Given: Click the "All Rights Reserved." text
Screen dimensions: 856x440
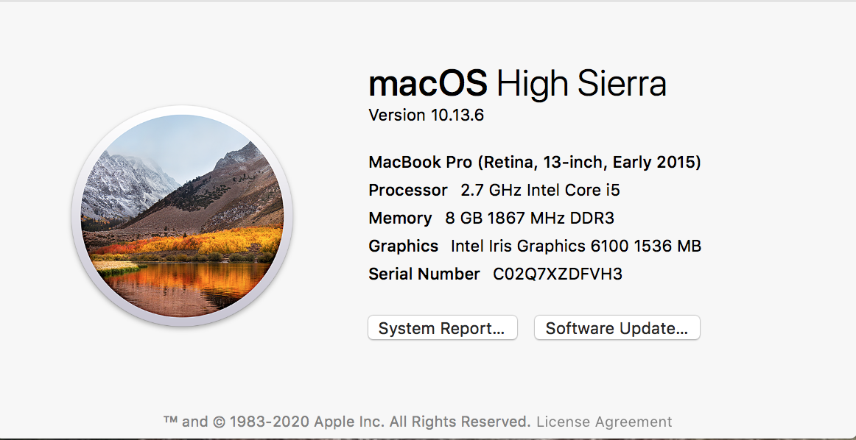Looking at the screenshot, I should coord(460,422).
